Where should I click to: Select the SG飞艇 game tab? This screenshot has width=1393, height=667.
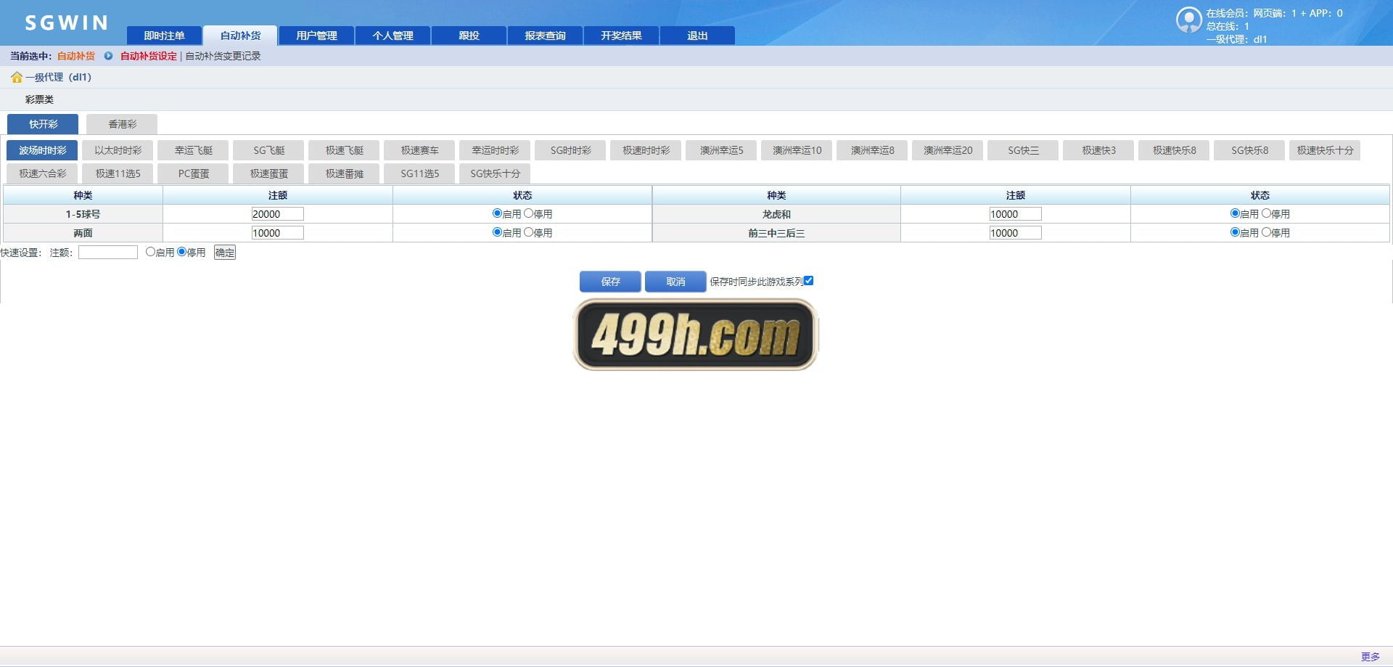pyautogui.click(x=268, y=150)
